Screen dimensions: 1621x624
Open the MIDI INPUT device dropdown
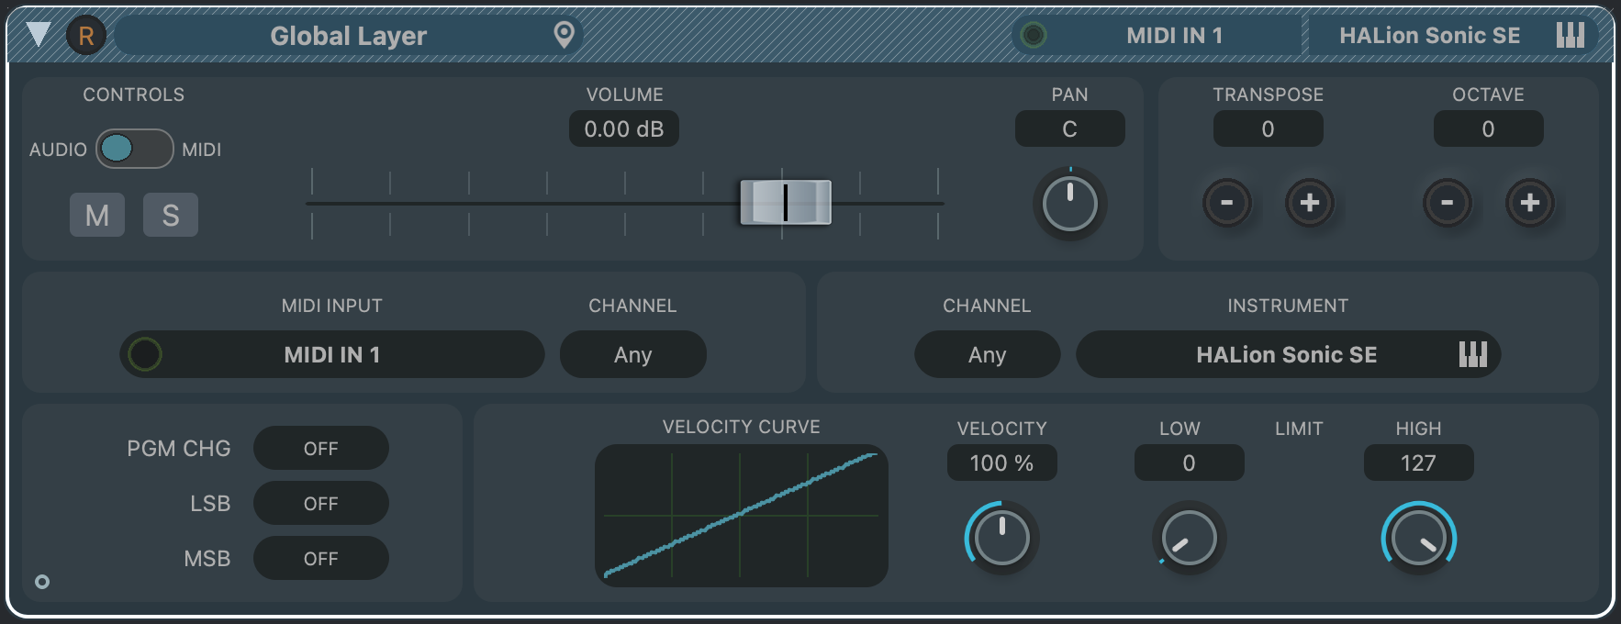(x=332, y=354)
